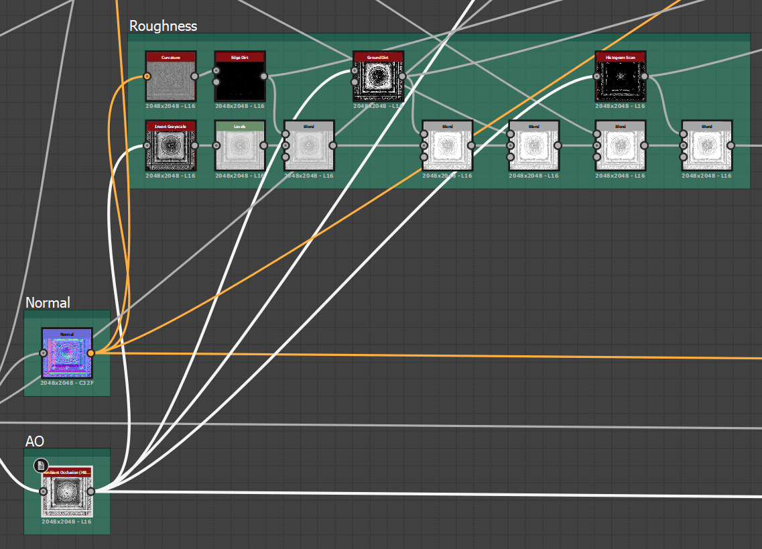
Task: Click the top input connector of Ground Dirt
Action: click(355, 71)
